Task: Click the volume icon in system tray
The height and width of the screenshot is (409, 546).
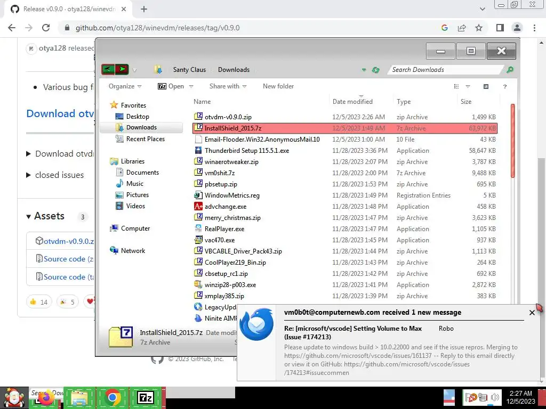Action: pyautogui.click(x=494, y=397)
